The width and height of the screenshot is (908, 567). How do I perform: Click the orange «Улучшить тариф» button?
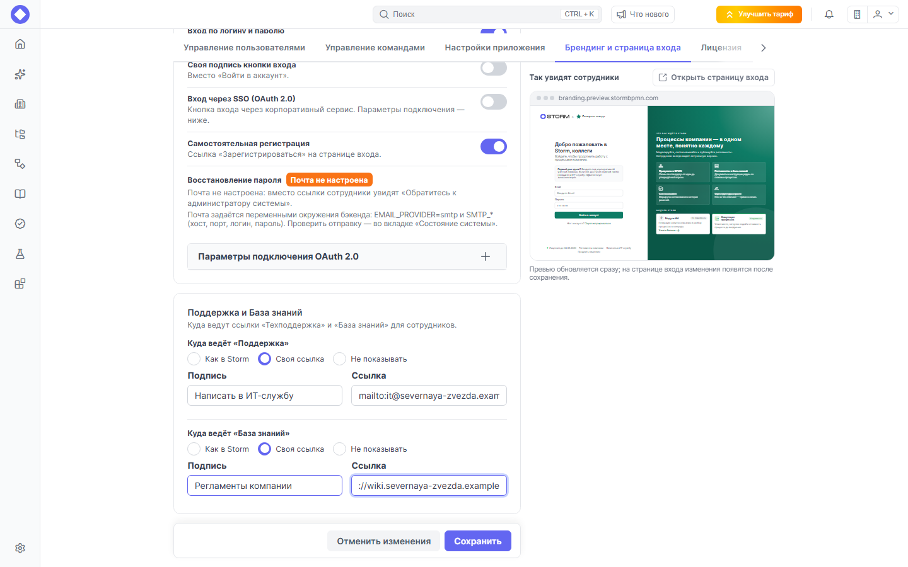tap(759, 14)
